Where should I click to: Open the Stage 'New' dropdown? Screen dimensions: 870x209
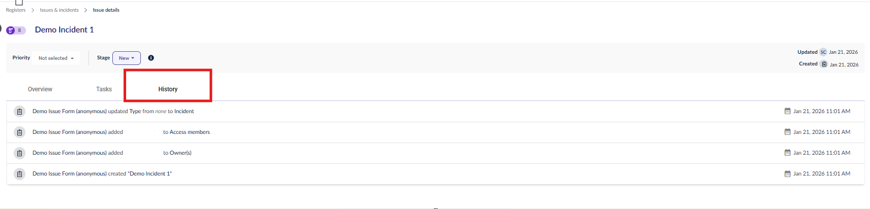click(127, 58)
